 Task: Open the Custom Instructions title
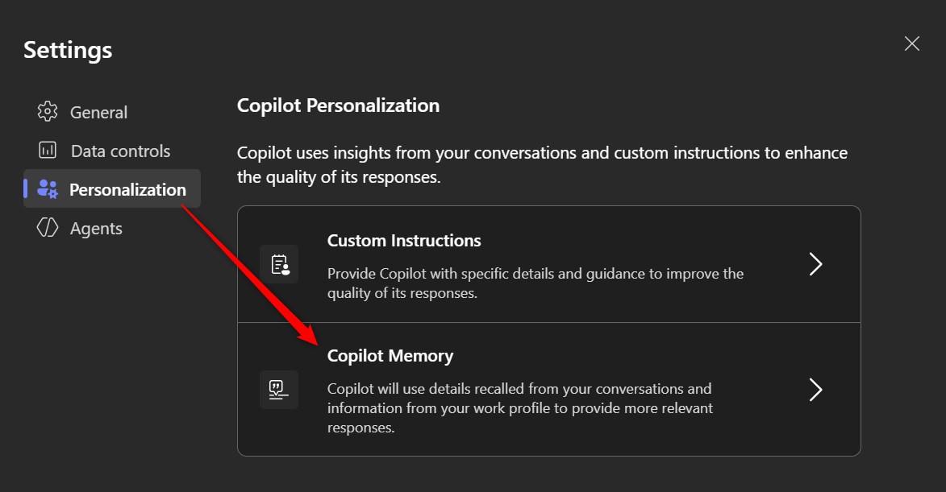click(404, 241)
